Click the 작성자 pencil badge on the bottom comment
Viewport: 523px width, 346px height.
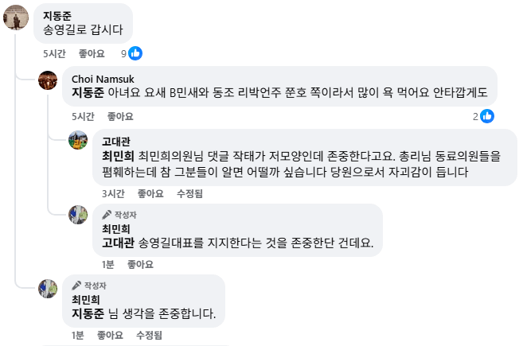coord(77,286)
